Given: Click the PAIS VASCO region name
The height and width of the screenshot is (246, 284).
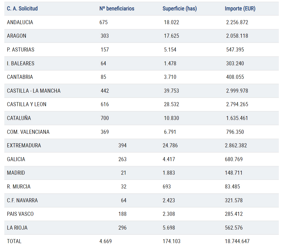Looking at the screenshot, I should click(x=20, y=214).
